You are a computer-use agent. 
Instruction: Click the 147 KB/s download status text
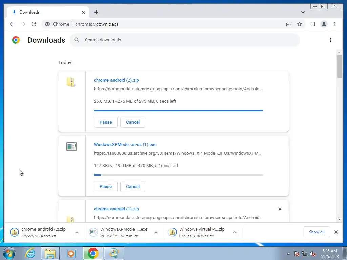point(136,165)
